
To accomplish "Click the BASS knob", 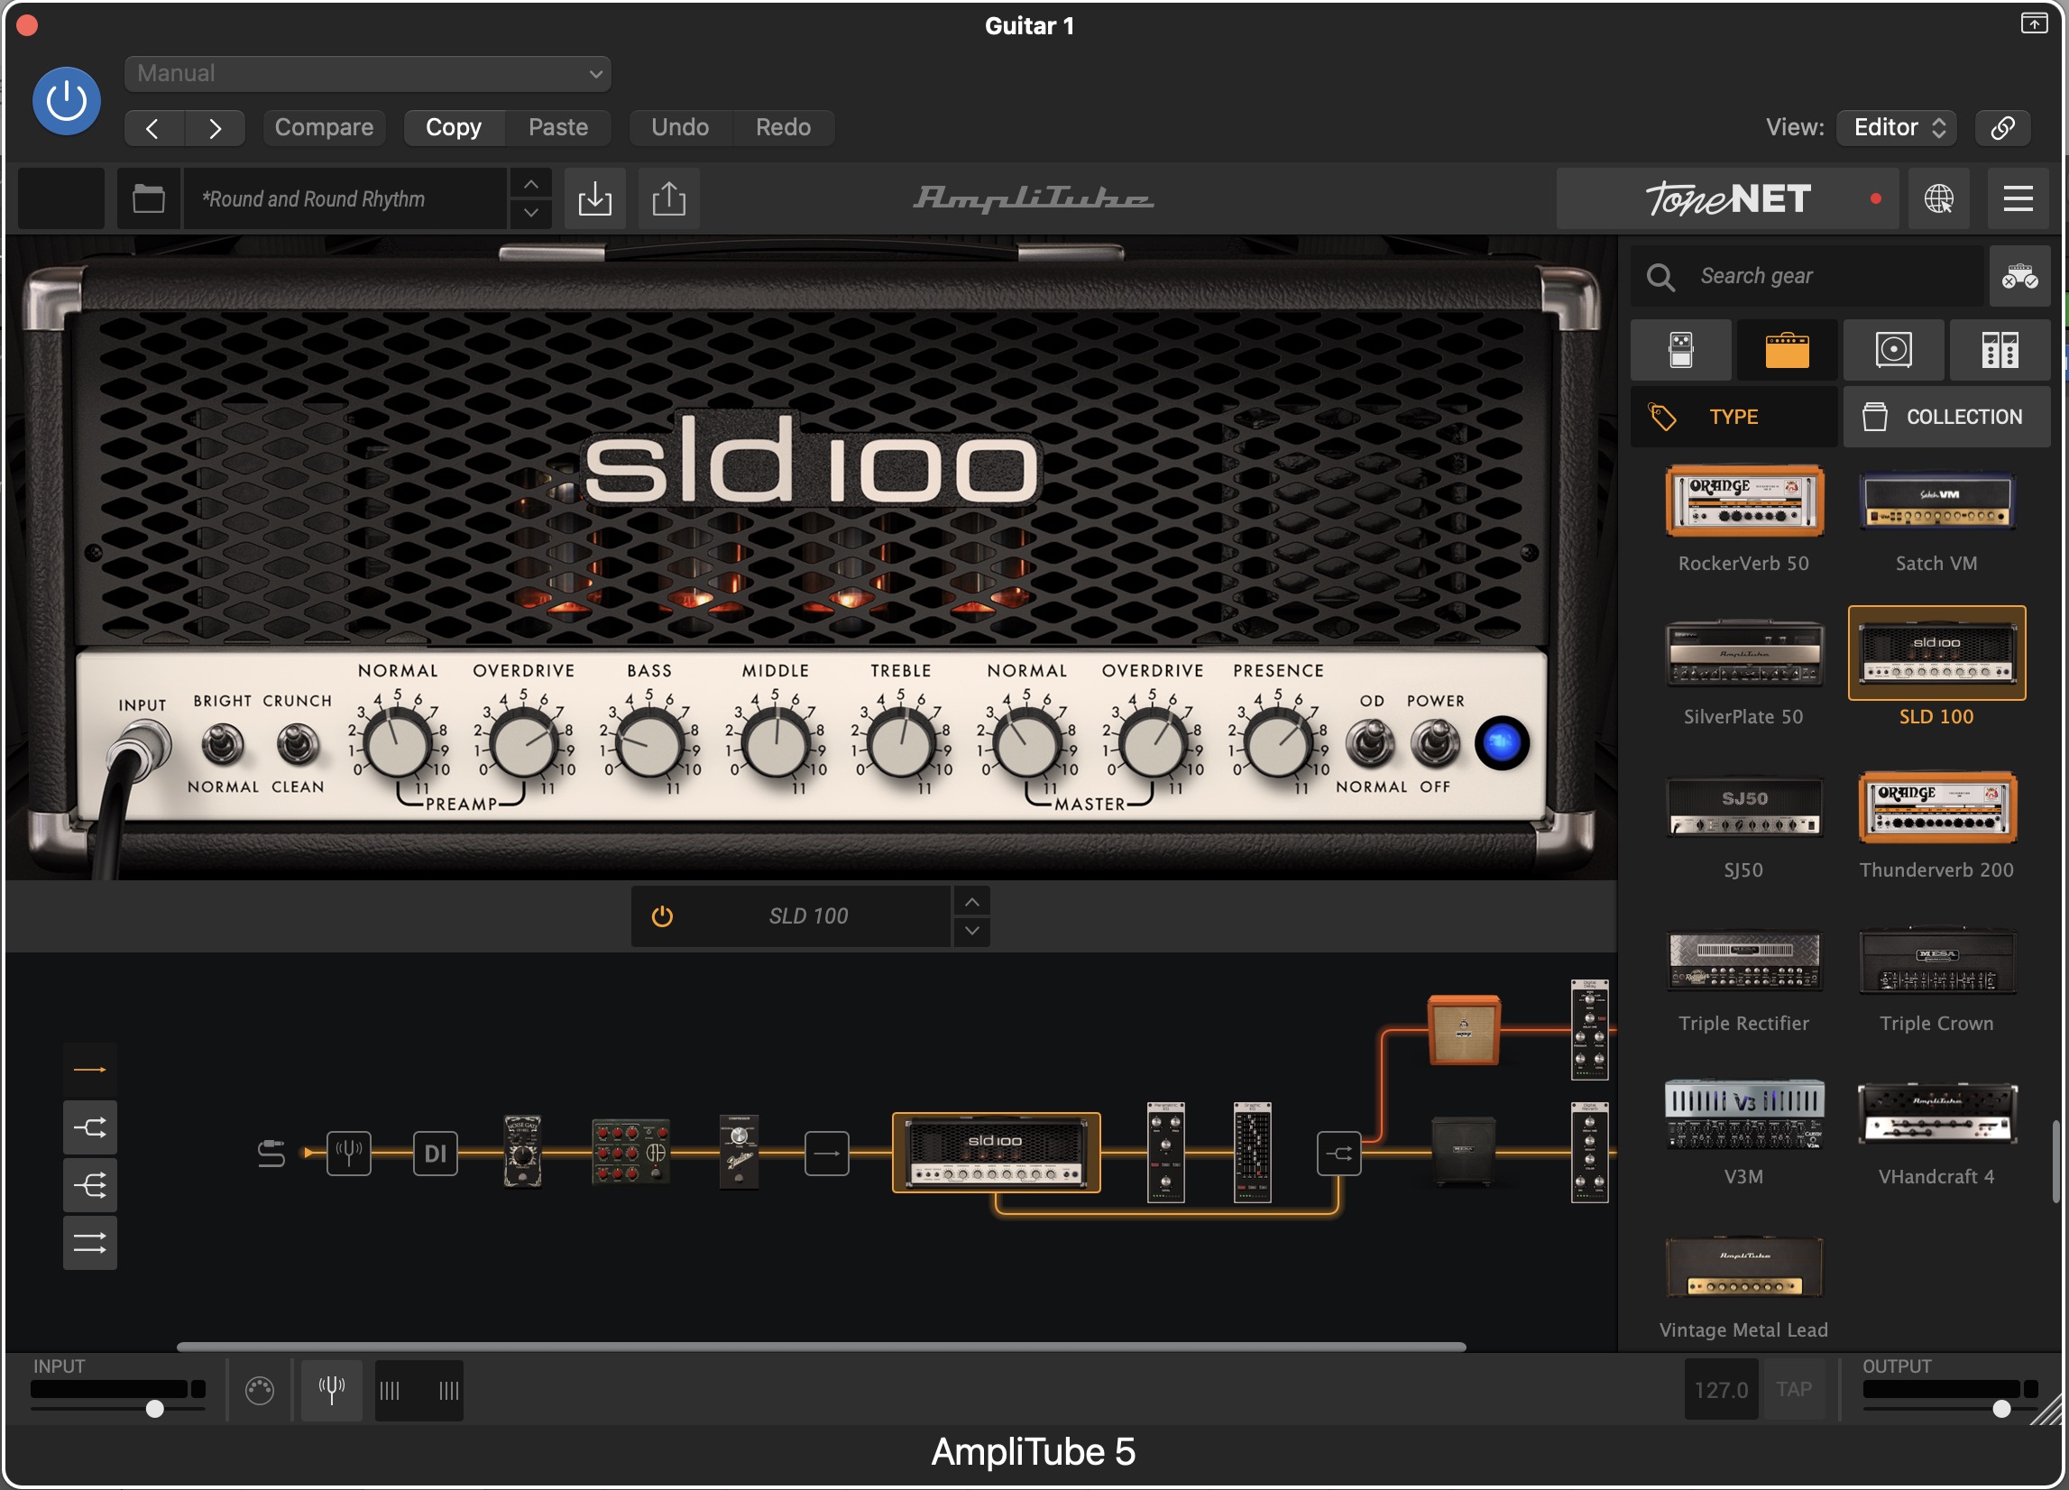I will [649, 744].
